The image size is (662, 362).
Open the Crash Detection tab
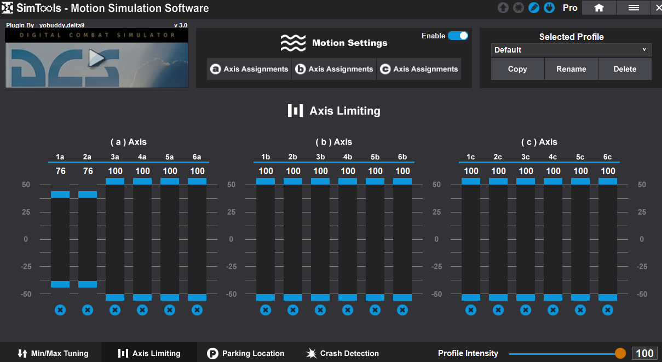click(x=342, y=353)
